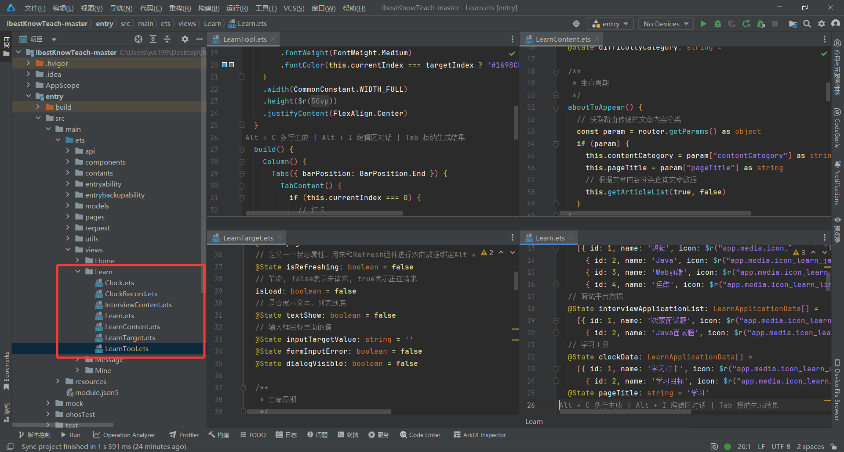
Task: Open TODO tool window
Action: (253, 435)
